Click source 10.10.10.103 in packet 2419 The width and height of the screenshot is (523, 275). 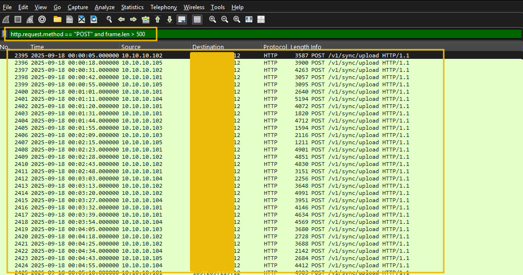(142, 229)
